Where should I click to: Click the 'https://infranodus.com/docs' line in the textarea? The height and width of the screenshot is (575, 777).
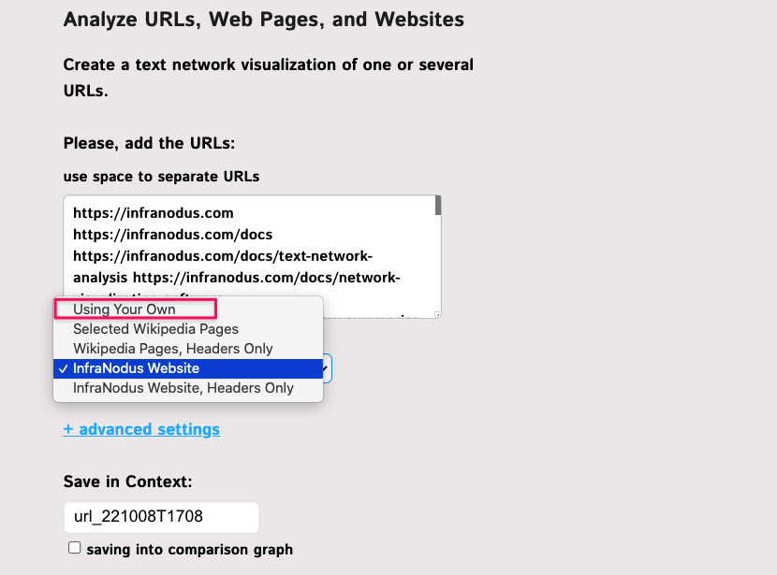pos(173,235)
